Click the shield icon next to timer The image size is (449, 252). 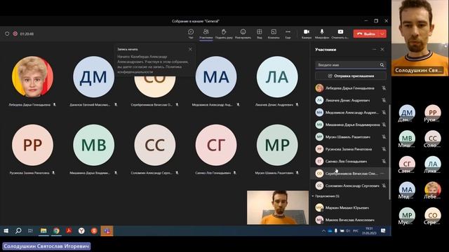pos(7,34)
